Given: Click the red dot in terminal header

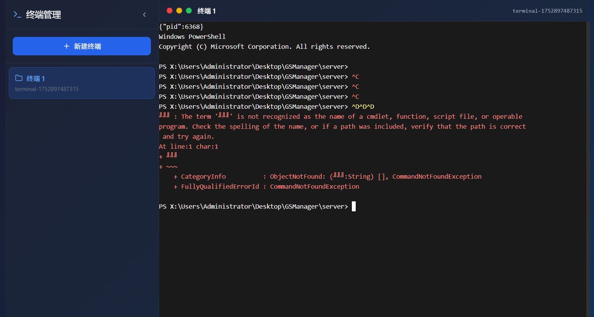Looking at the screenshot, I should point(169,11).
